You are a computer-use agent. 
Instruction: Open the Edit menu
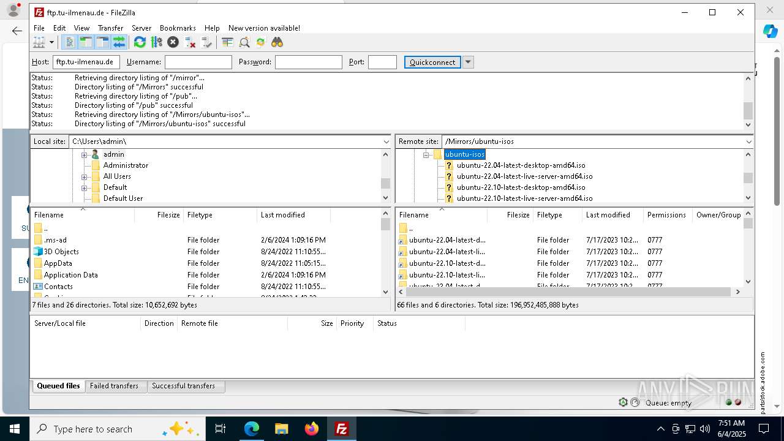tap(59, 28)
